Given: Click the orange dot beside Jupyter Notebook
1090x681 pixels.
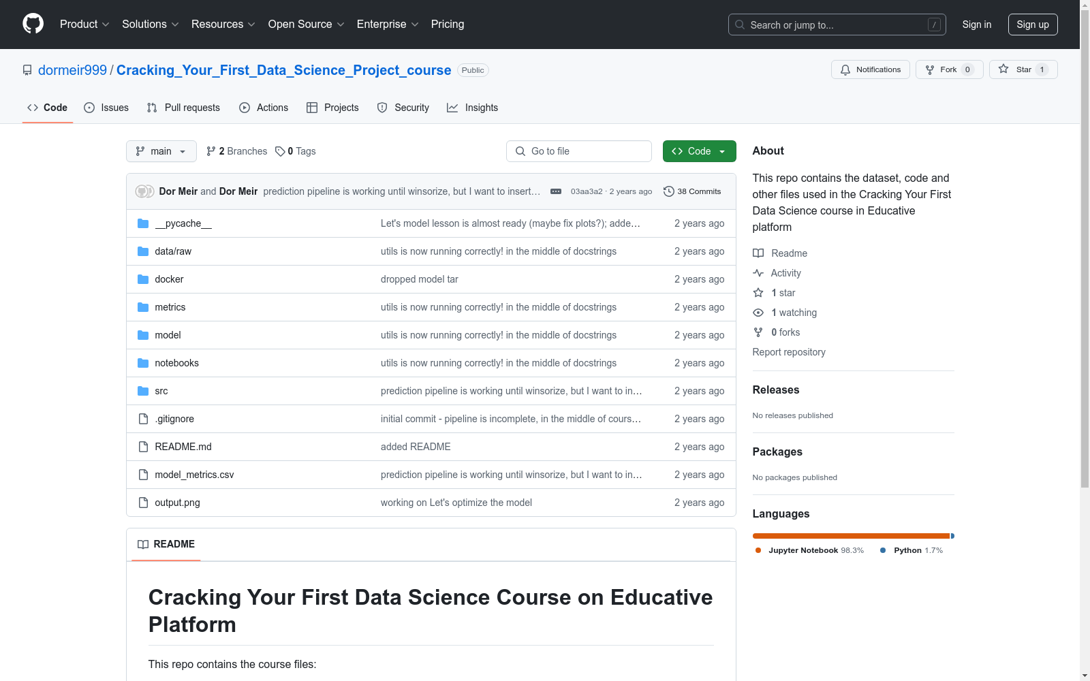Looking at the screenshot, I should tap(758, 550).
